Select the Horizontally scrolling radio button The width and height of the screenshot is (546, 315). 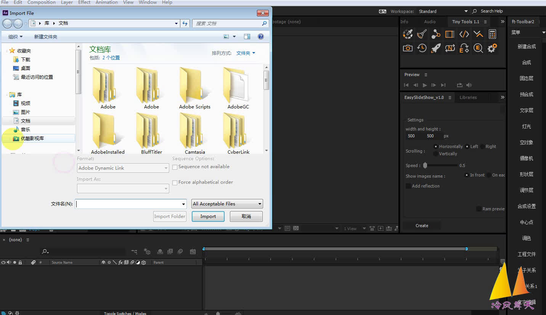pos(436,146)
